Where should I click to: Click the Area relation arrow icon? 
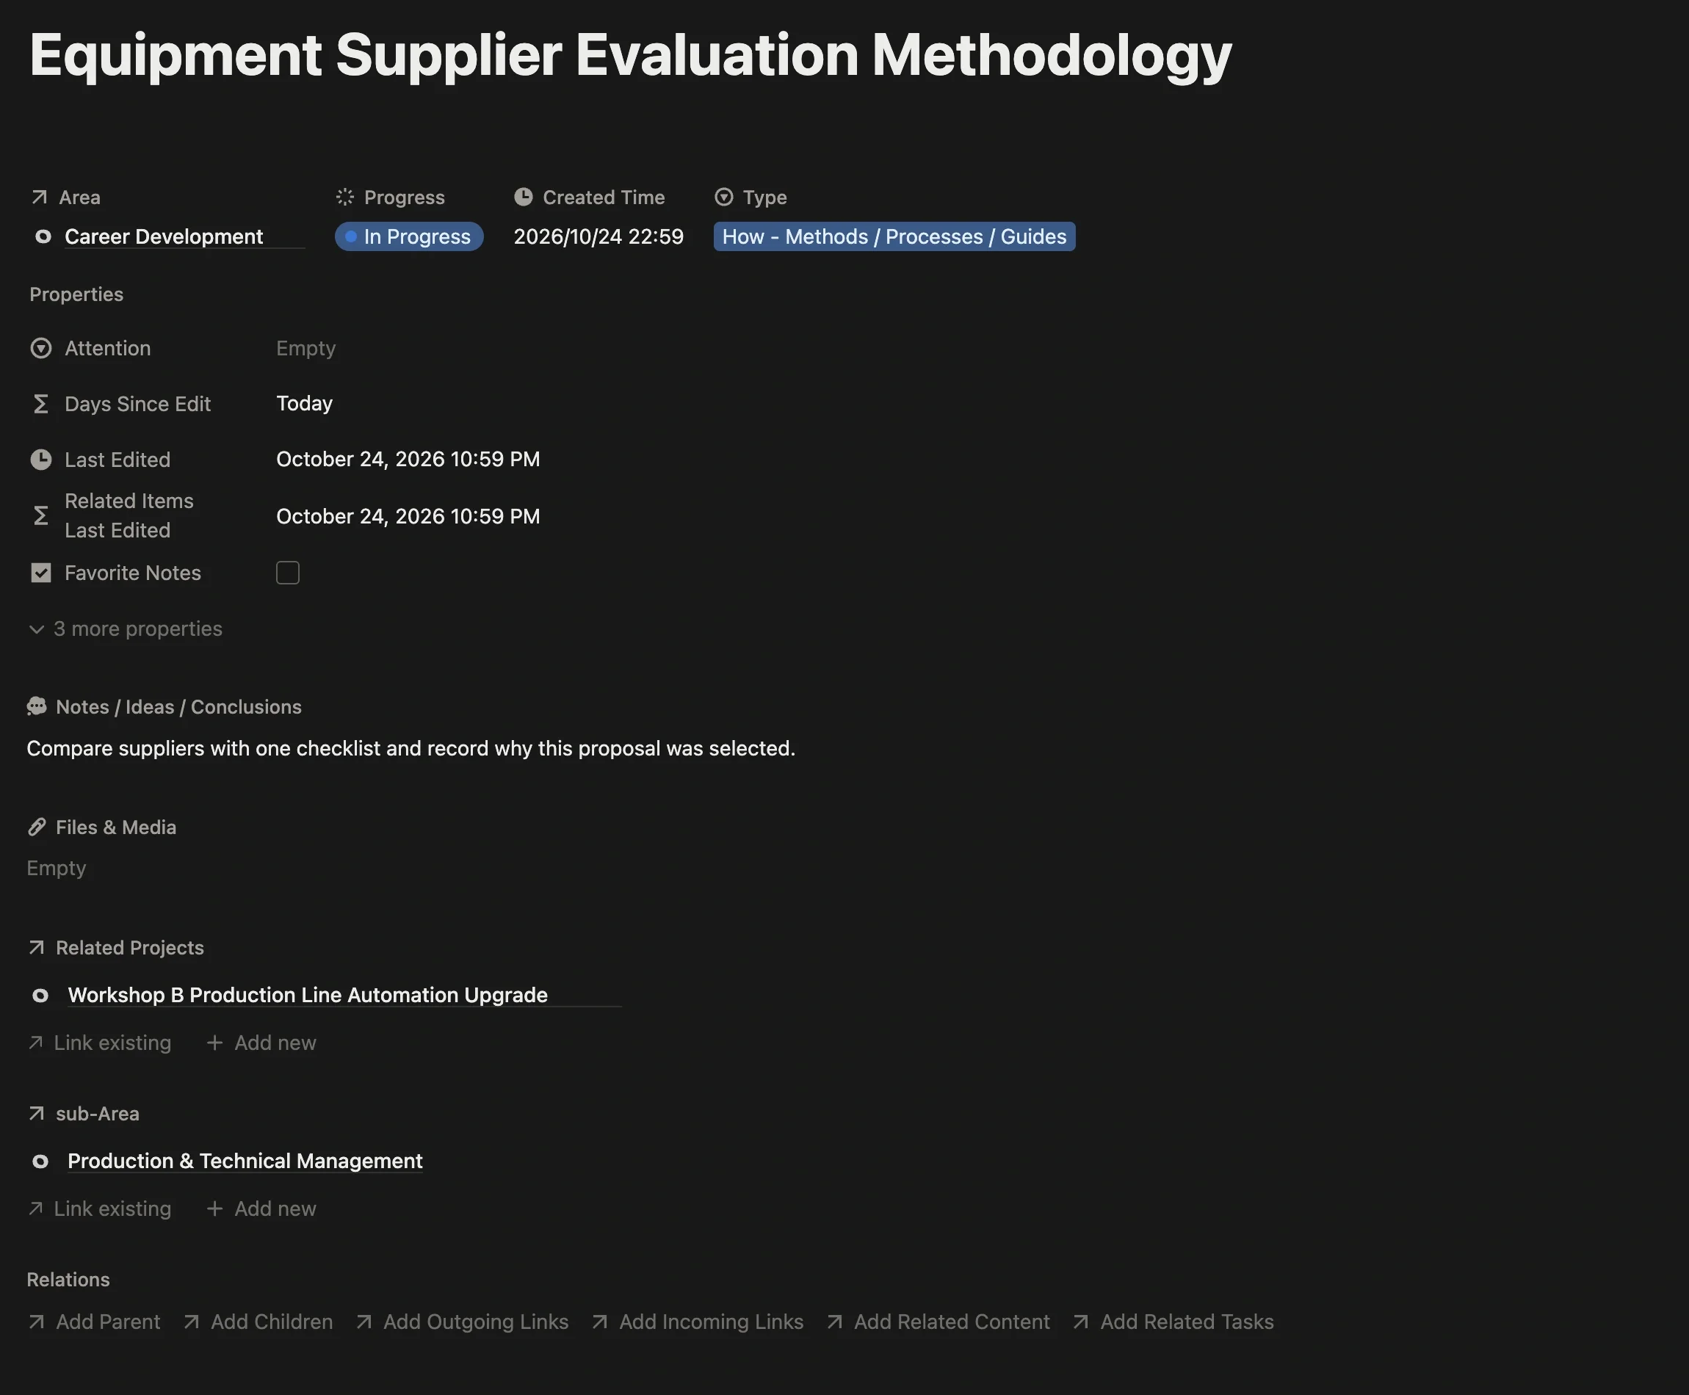[x=39, y=197]
